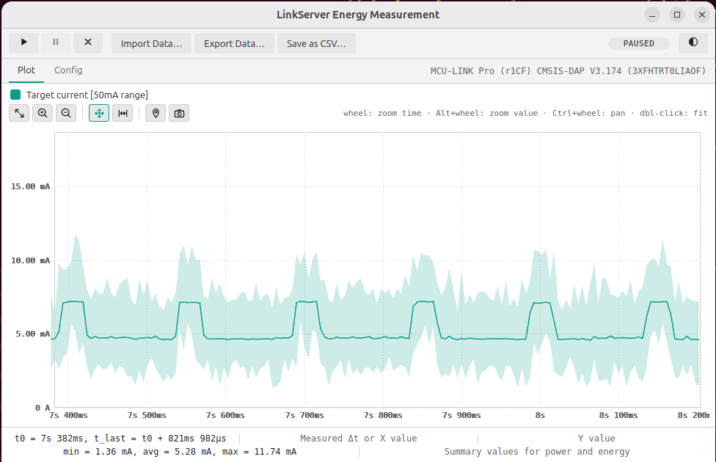
Task: Start measurement with the play button
Action: coord(23,43)
